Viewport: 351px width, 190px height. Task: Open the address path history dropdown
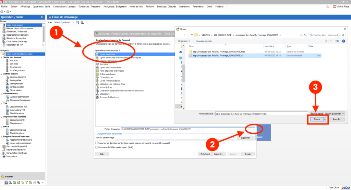pyautogui.click(x=301, y=35)
